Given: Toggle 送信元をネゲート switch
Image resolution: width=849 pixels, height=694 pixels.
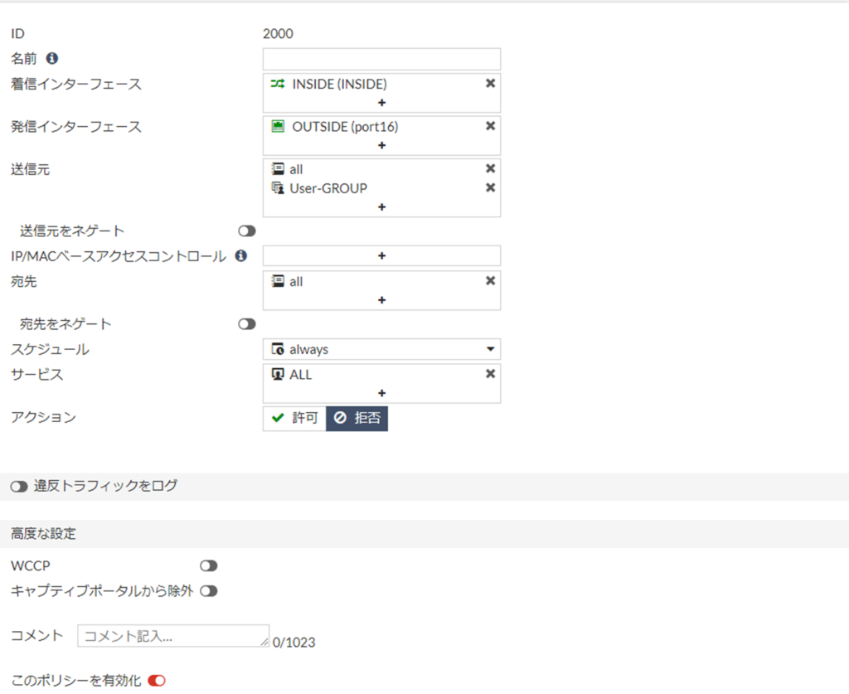Looking at the screenshot, I should [x=247, y=231].
